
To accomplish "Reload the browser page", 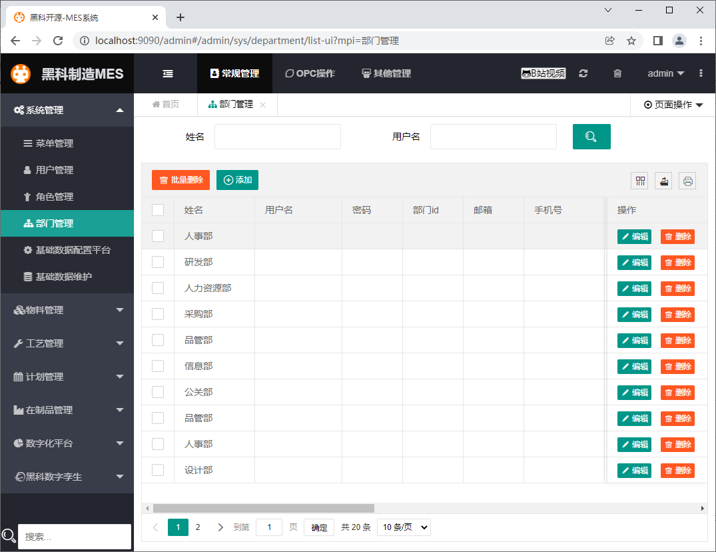I will coord(58,41).
